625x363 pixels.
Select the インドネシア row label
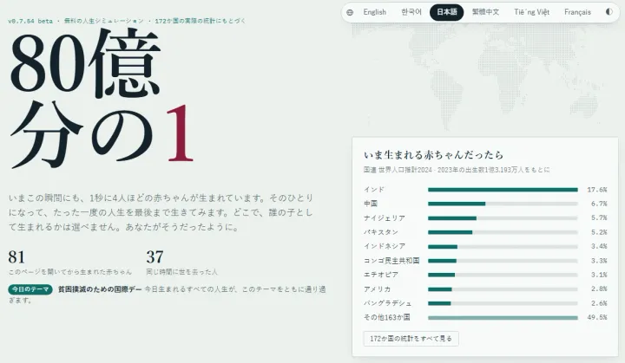(385, 246)
